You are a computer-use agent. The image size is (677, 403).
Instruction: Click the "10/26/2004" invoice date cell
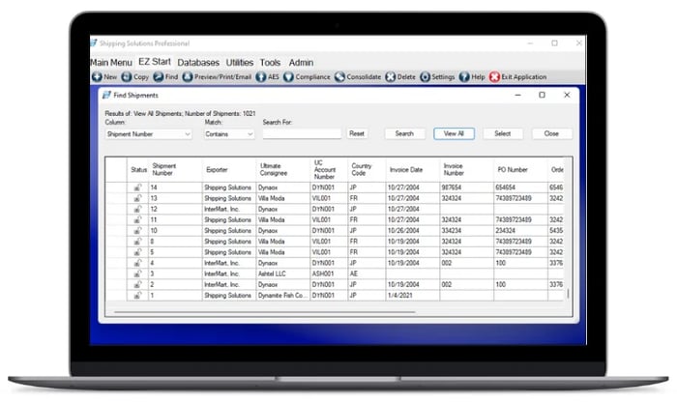[412, 230]
